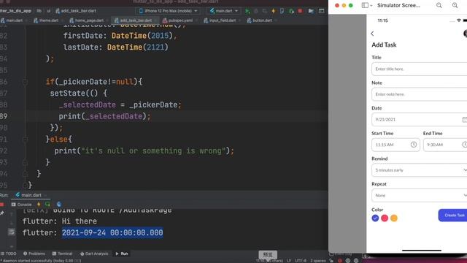Click the debug bug icon in top toolbar
The height and width of the screenshot is (263, 467).
coord(256,11)
